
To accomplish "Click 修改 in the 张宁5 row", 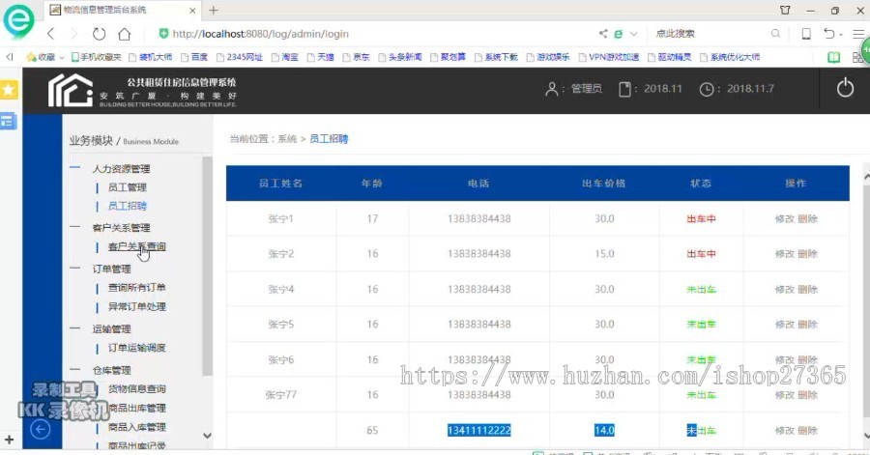I will point(785,325).
